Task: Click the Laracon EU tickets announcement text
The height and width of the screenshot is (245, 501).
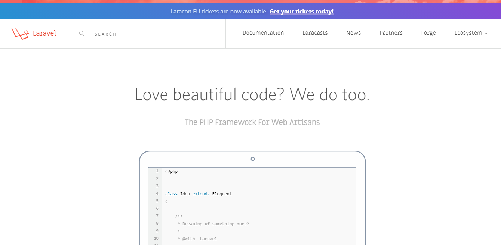Action: tap(219, 11)
